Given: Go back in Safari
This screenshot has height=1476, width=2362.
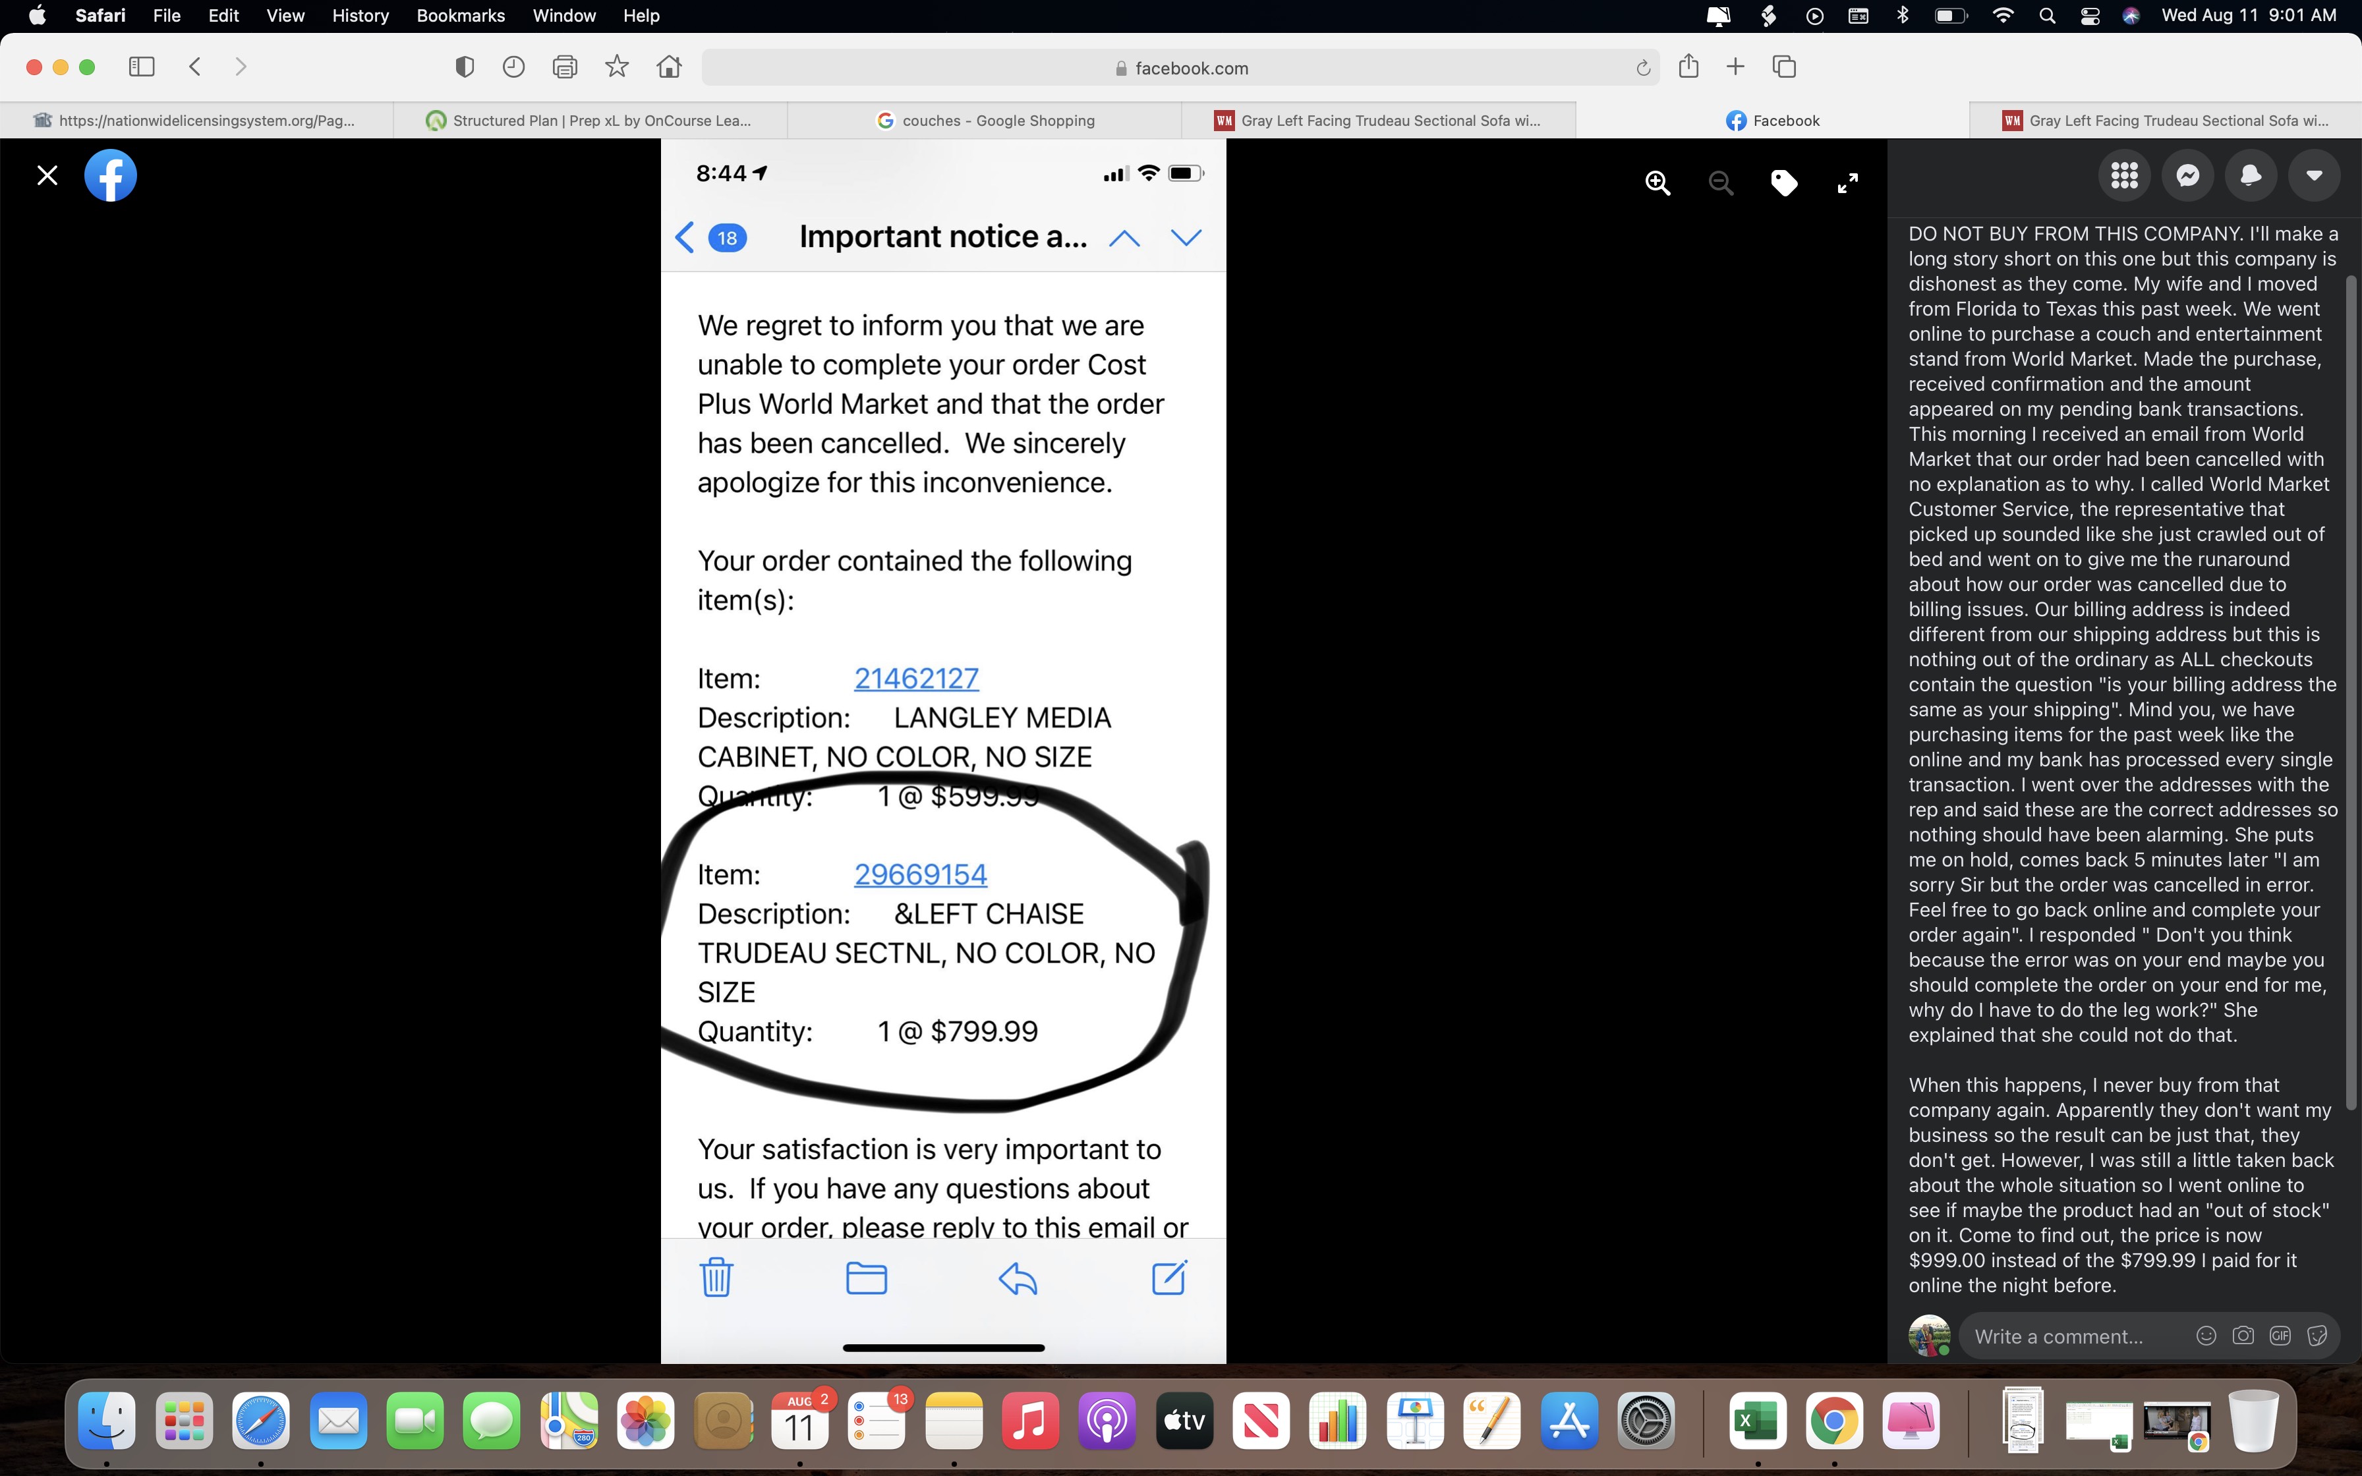Looking at the screenshot, I should pos(195,67).
